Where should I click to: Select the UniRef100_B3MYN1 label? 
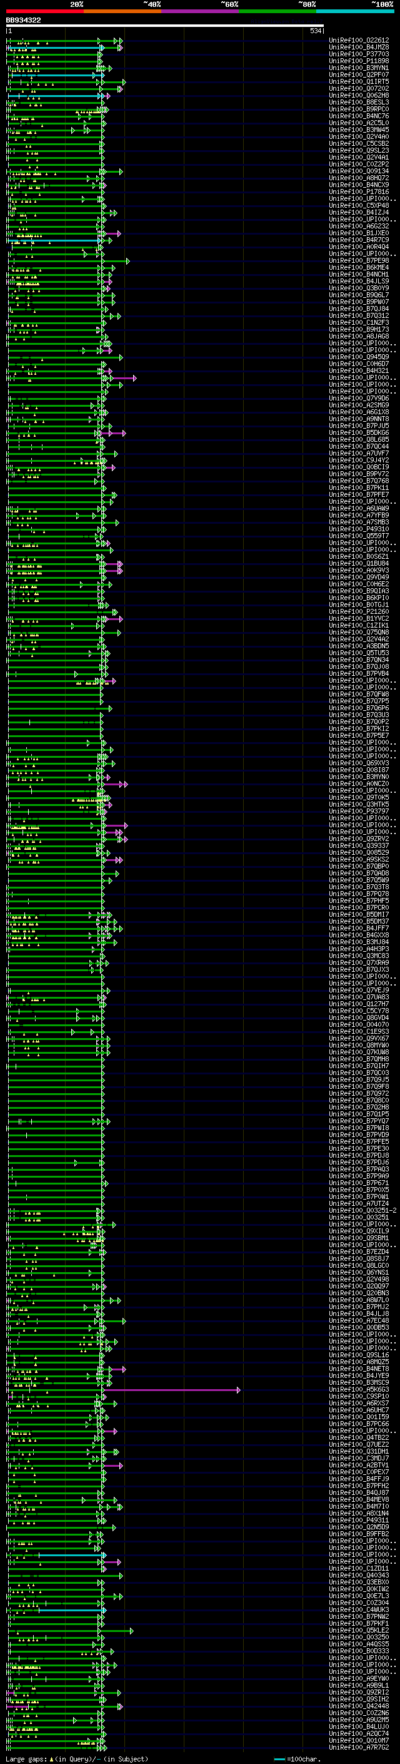[x=359, y=68]
